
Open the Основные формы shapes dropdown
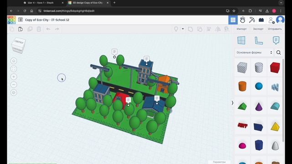(x=254, y=53)
